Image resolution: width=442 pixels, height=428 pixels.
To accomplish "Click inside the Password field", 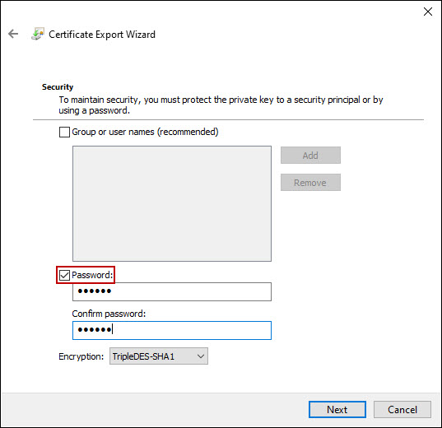I will (172, 291).
